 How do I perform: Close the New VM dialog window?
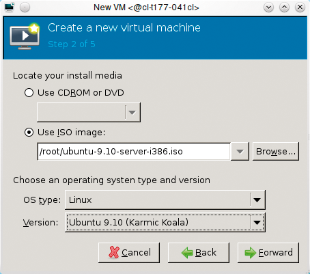300,8
